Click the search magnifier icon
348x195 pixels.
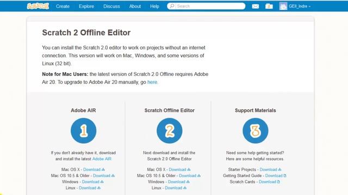coord(172,6)
